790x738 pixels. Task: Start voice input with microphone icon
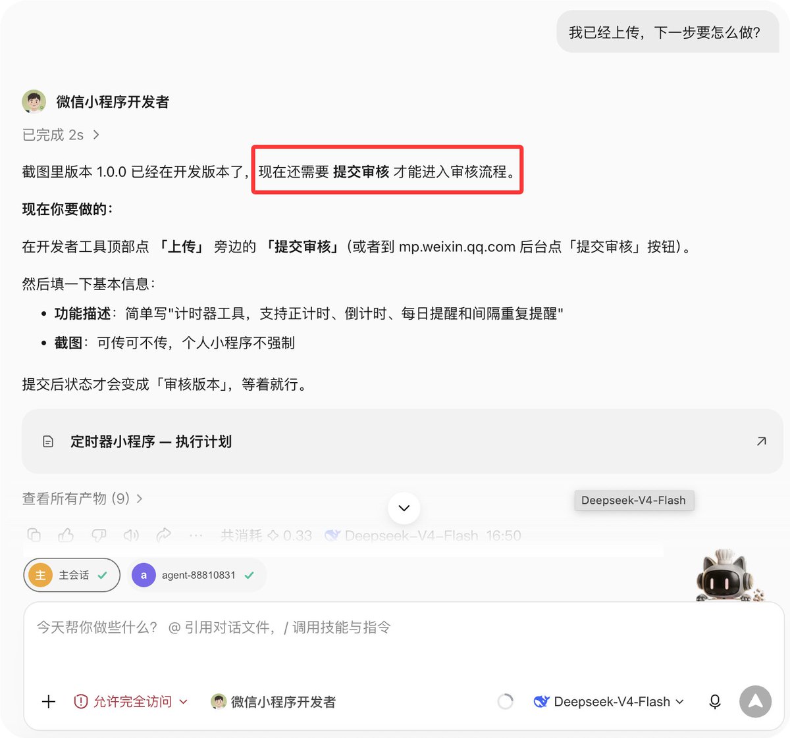715,702
